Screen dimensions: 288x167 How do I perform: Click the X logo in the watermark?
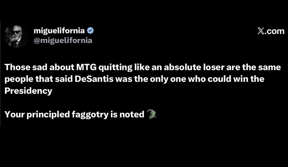[262, 31]
